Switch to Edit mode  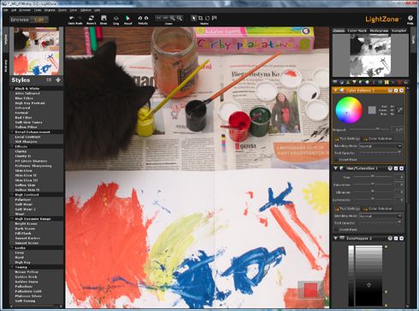39,20
